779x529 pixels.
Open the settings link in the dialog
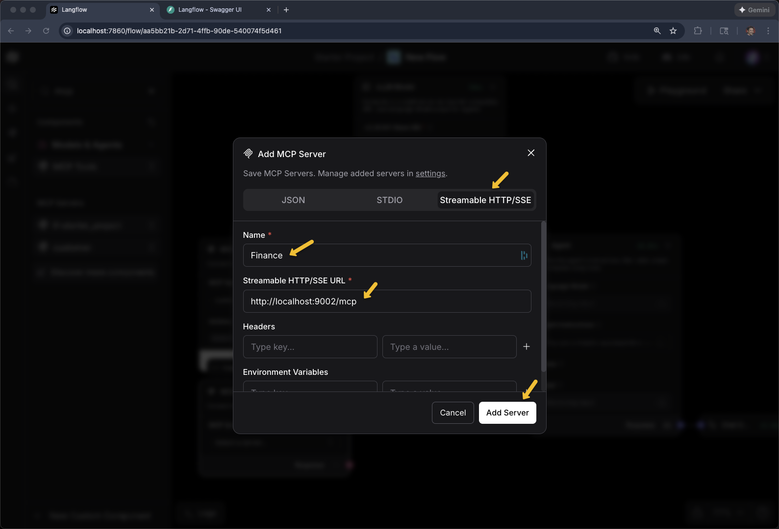(430, 173)
